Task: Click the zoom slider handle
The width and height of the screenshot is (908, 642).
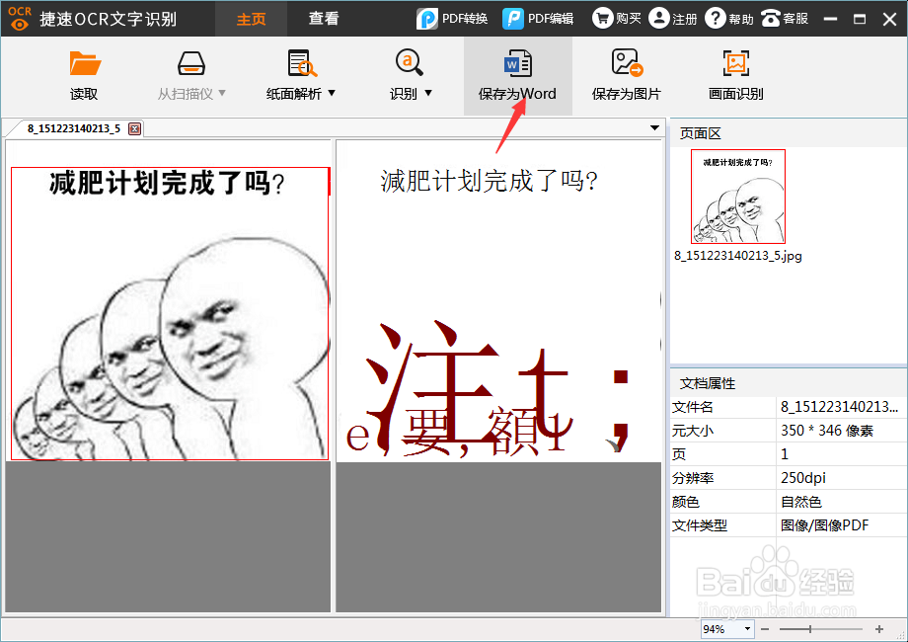Action: (810, 629)
